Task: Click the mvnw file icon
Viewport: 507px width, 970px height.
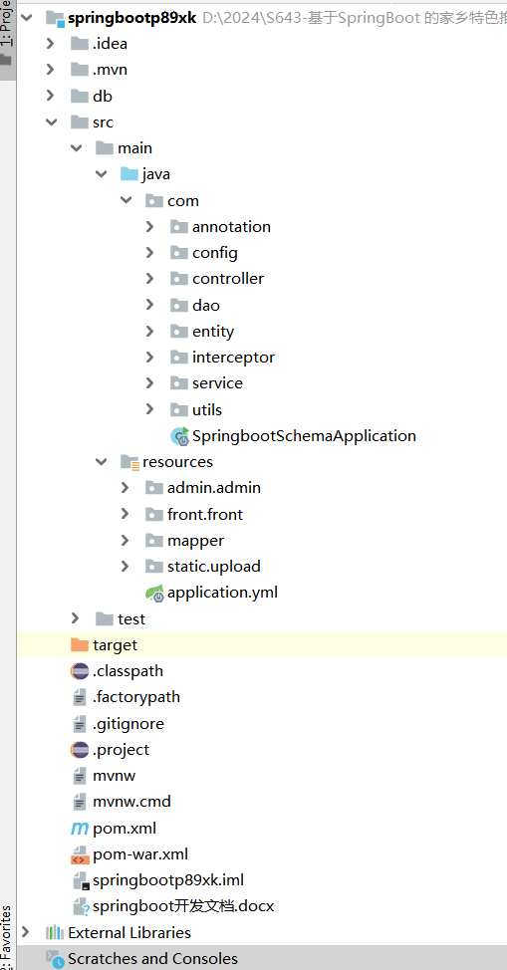Action: click(x=80, y=775)
